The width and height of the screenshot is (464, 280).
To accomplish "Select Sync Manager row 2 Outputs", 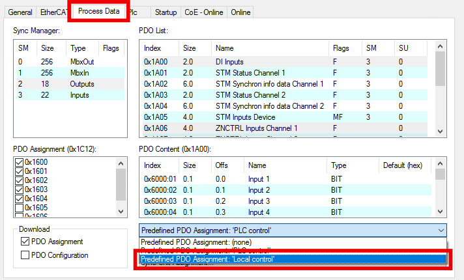I will (x=70, y=84).
